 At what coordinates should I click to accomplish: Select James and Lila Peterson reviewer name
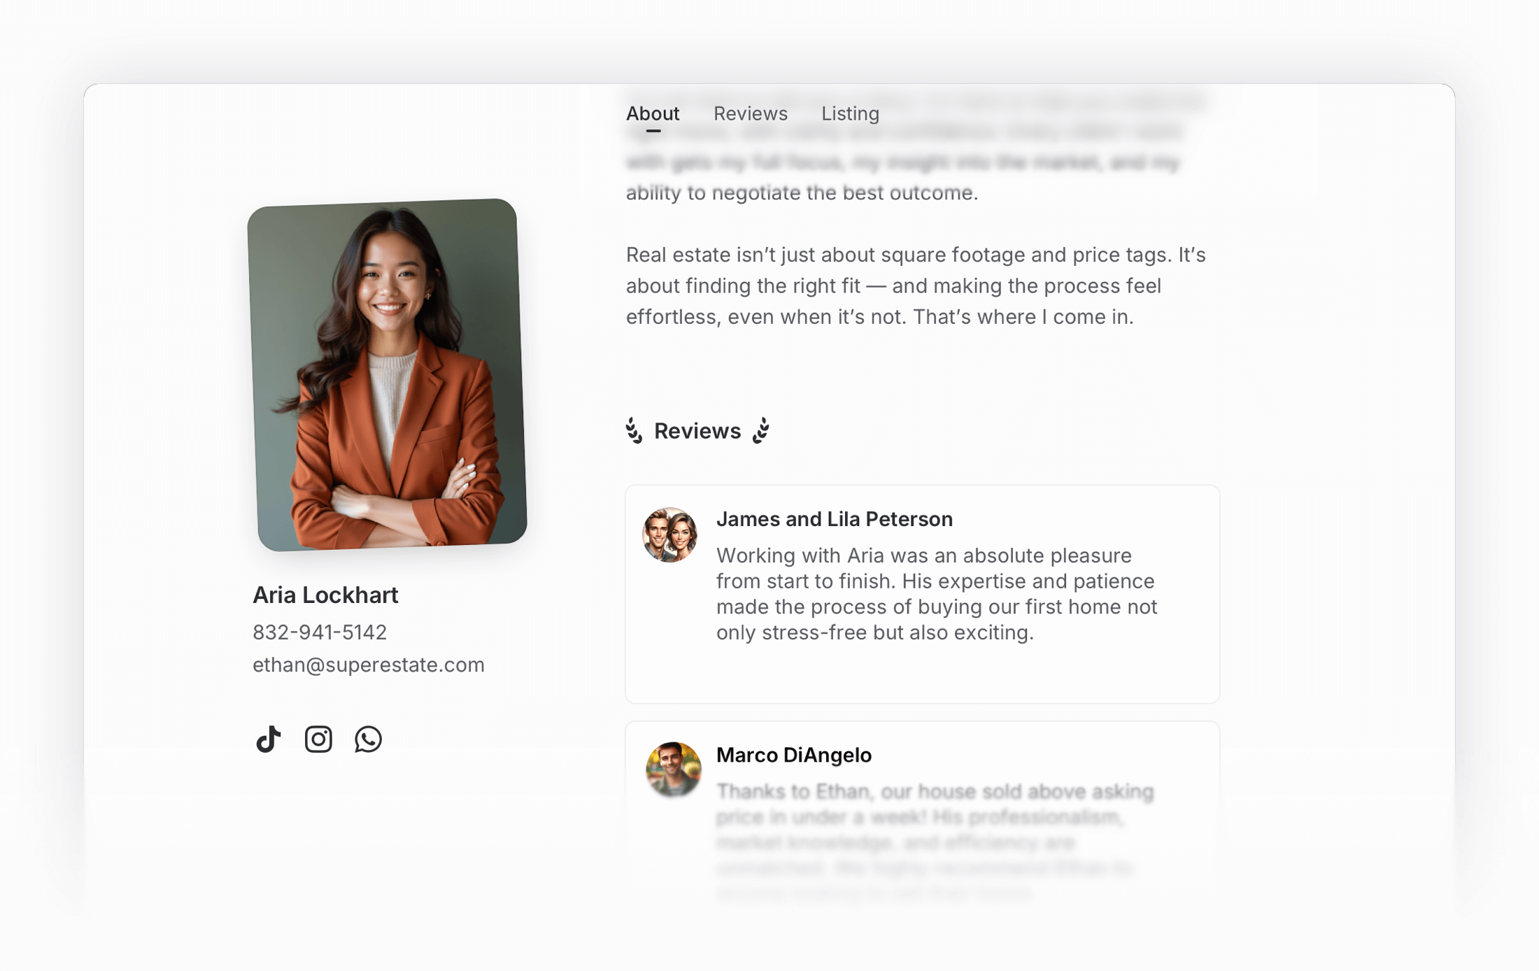pyautogui.click(x=834, y=519)
